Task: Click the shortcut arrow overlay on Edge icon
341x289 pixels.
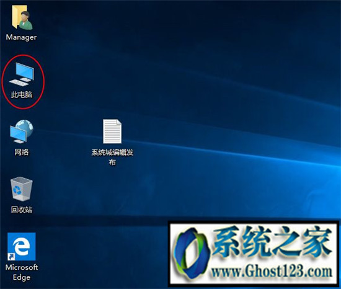Action: coord(11,257)
